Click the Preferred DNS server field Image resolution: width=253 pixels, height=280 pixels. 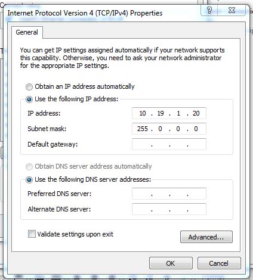point(169,194)
